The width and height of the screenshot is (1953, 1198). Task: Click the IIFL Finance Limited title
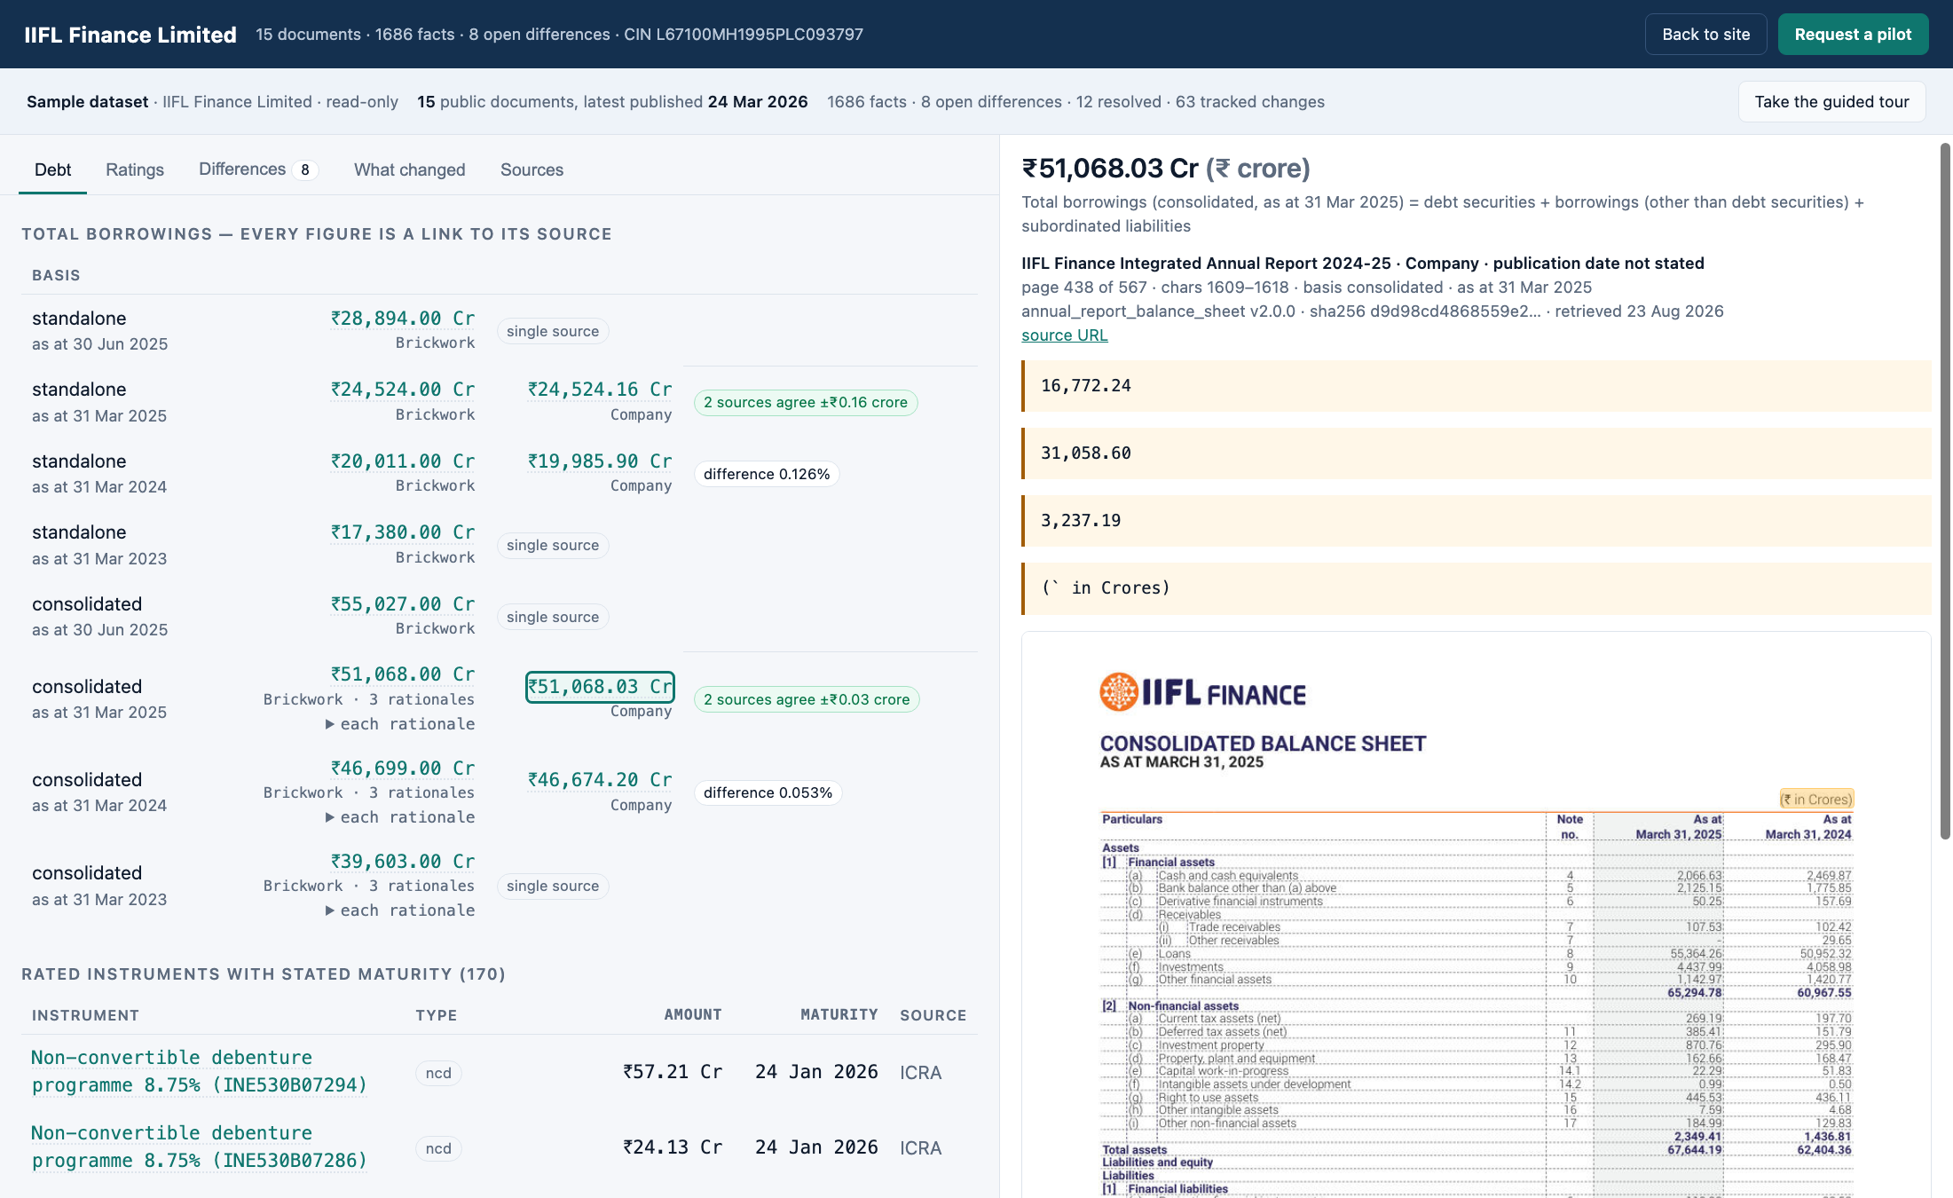point(130,35)
